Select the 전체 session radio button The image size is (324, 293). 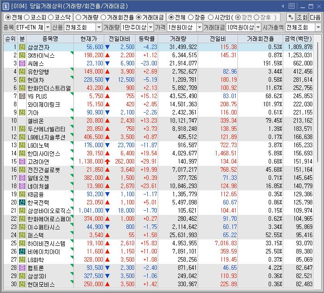click(x=171, y=17)
